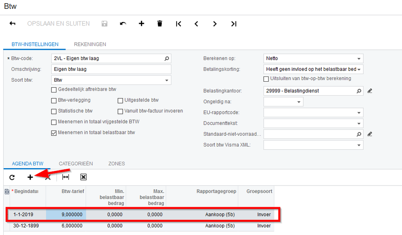Click the Opslaan en sluiten button
The height and width of the screenshot is (235, 402).
[58, 24]
